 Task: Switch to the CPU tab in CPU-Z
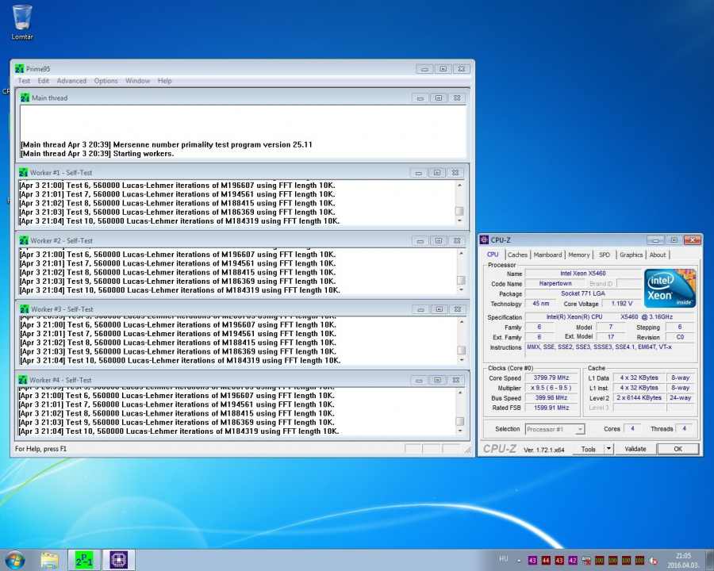[x=493, y=255]
